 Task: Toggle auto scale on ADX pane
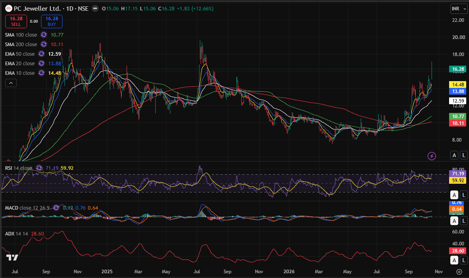point(454,261)
